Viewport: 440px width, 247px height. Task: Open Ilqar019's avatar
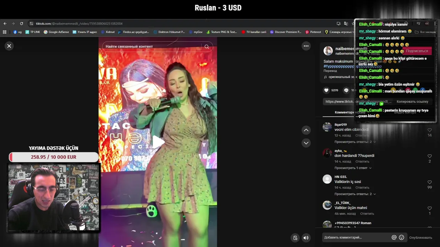[327, 127]
